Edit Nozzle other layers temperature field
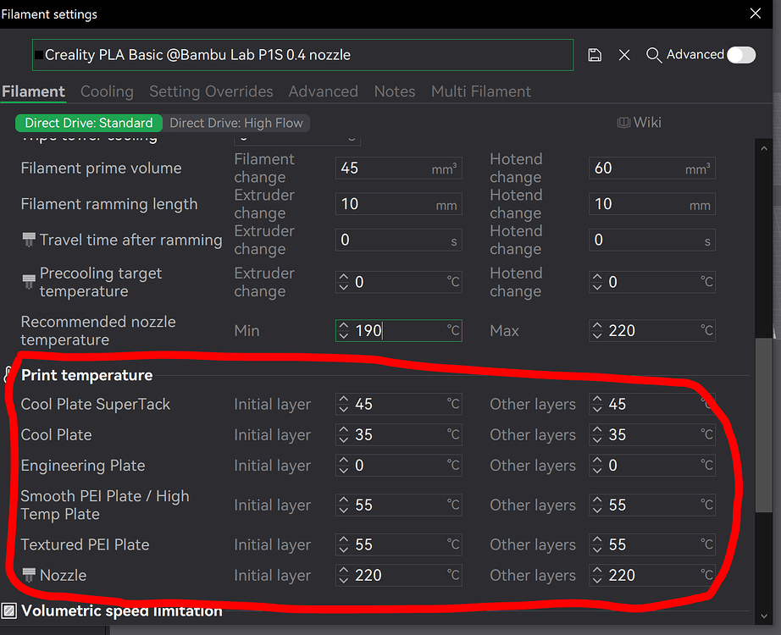 (652, 575)
